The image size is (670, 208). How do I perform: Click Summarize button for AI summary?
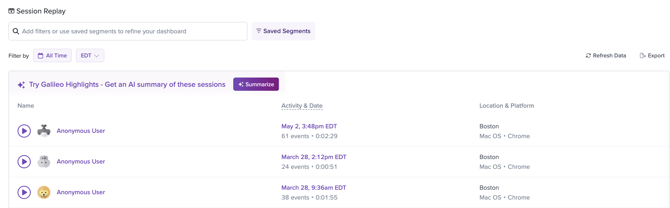pyautogui.click(x=256, y=84)
